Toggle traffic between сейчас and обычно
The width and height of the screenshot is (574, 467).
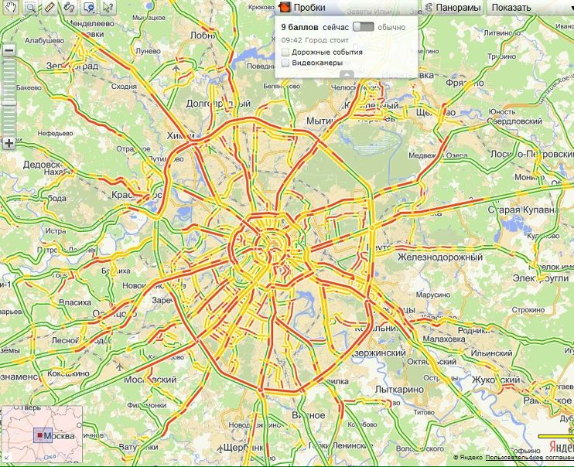point(362,26)
